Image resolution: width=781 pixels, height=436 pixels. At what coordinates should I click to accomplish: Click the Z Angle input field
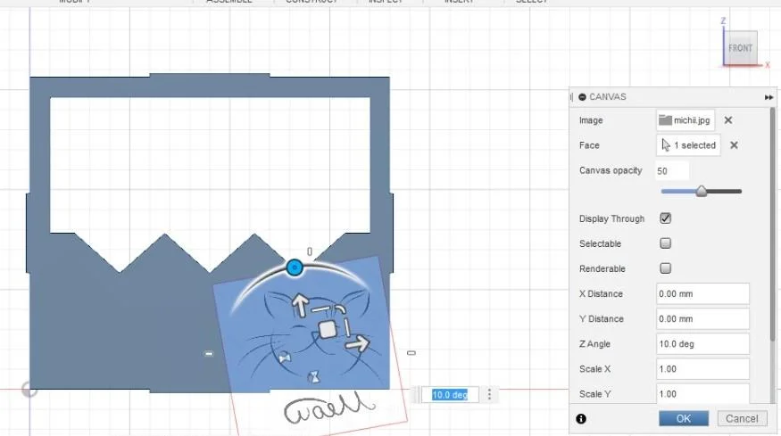coord(702,344)
